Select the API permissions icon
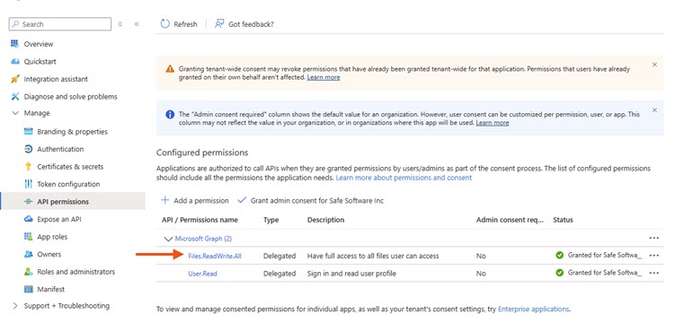This screenshot has height=323, width=675. tap(29, 202)
